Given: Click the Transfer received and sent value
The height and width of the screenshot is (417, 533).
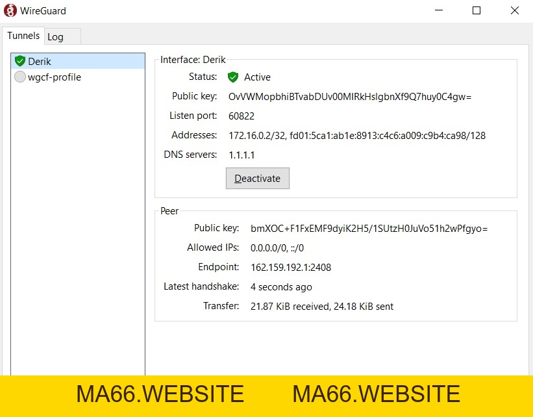Looking at the screenshot, I should point(322,307).
